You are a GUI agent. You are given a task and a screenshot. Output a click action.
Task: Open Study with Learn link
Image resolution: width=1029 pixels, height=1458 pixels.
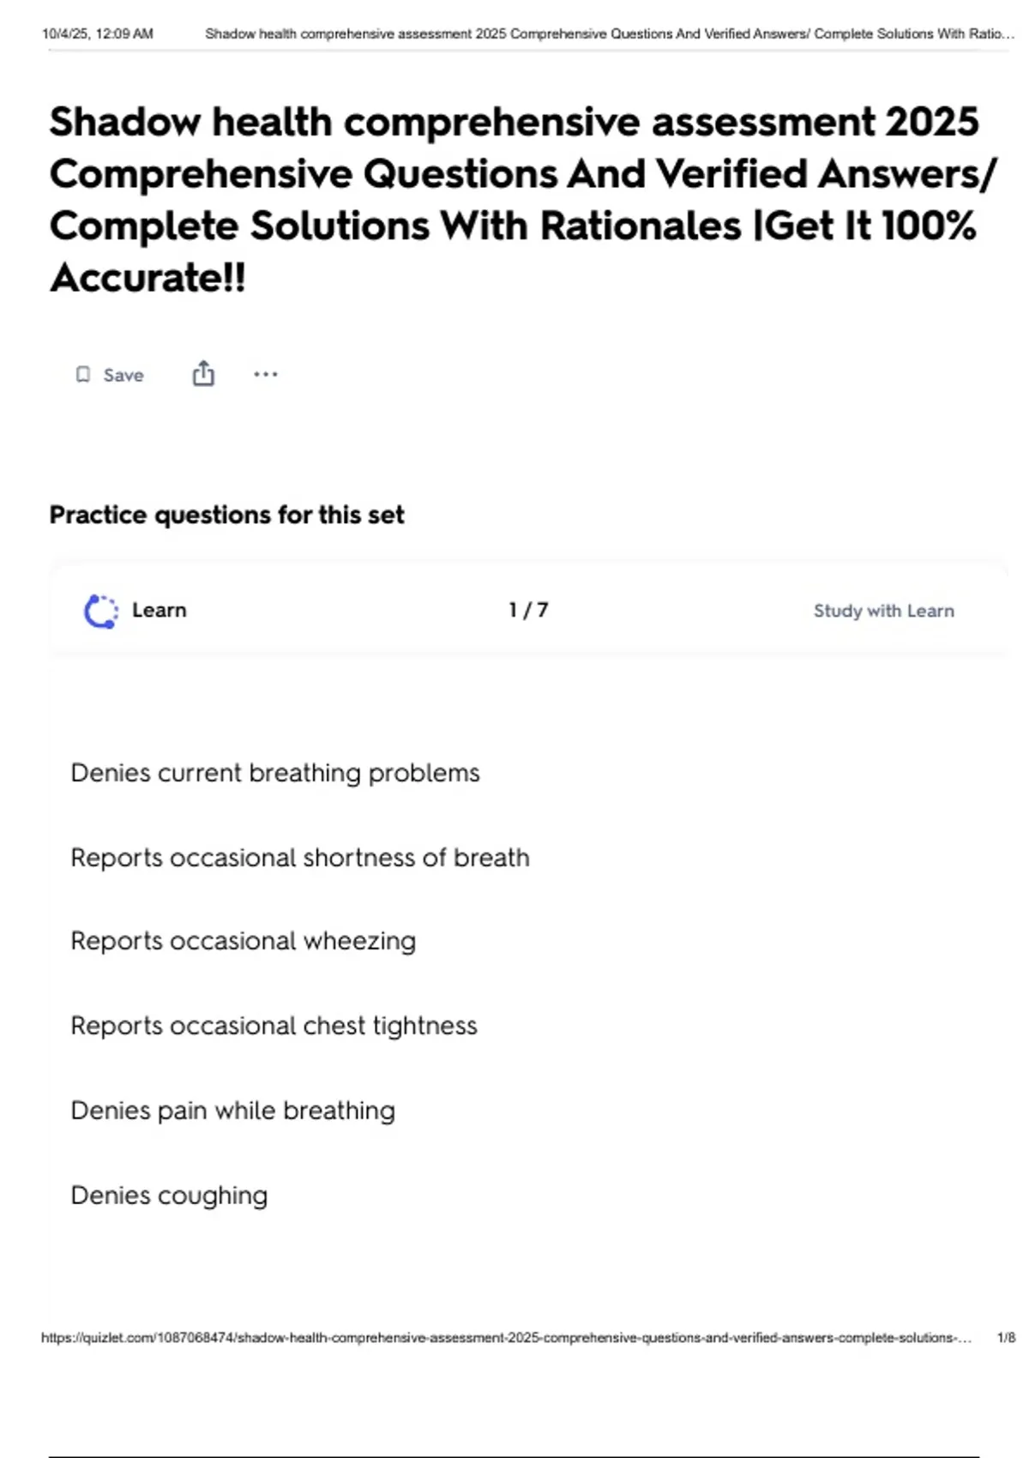[883, 611]
